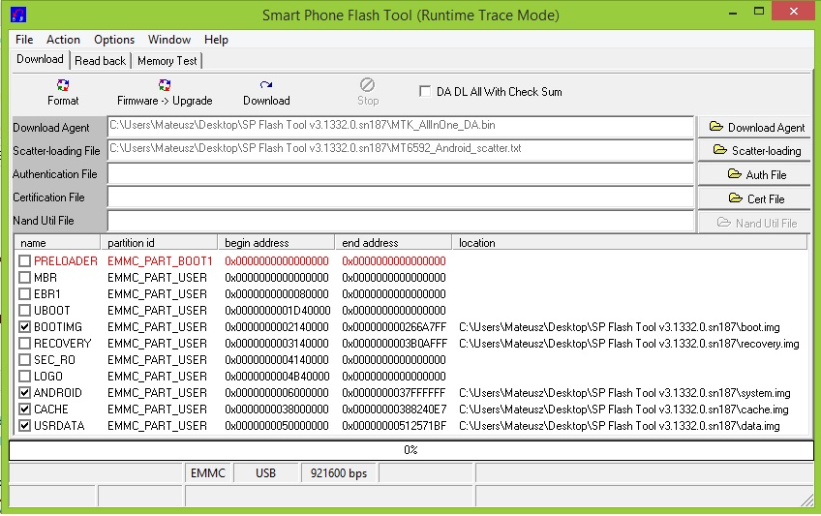
Task: Uncheck the USRDATA partition checkbox
Action: pyautogui.click(x=25, y=426)
